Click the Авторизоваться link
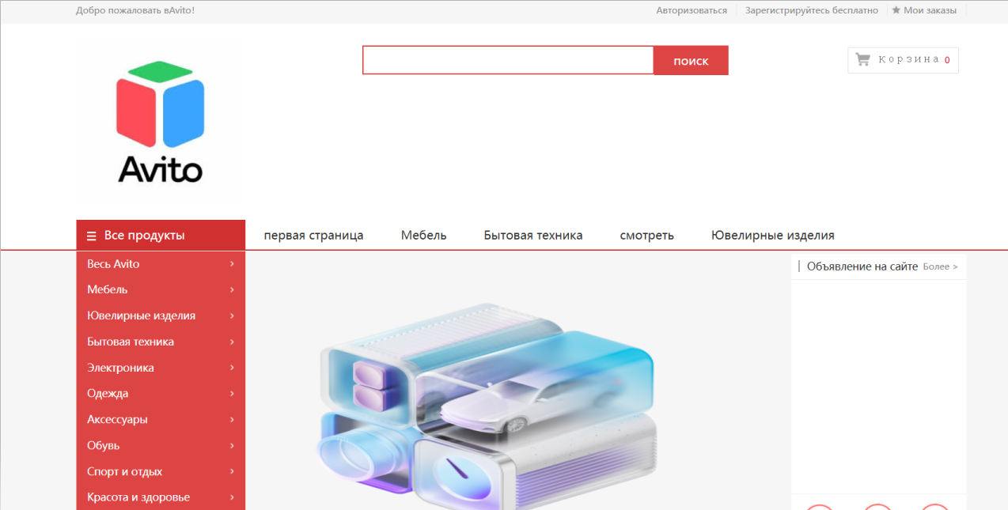This screenshot has width=1008, height=510. tap(692, 10)
